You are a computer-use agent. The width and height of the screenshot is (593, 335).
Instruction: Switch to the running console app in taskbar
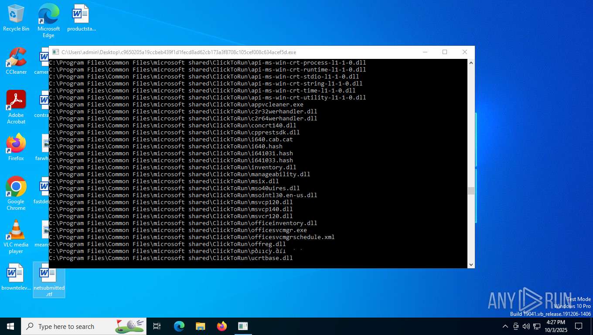pos(243,326)
